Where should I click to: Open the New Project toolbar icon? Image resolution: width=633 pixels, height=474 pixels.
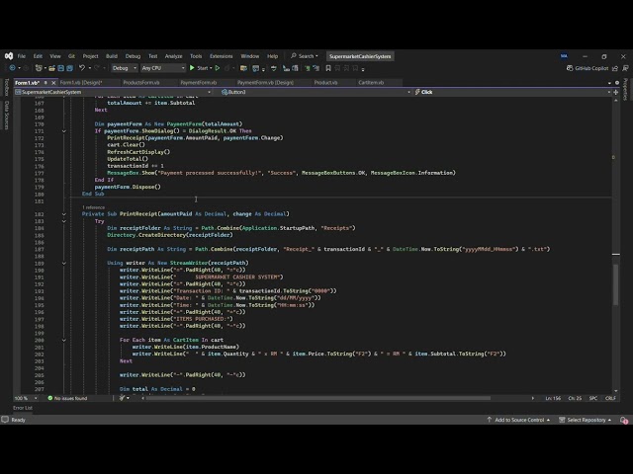[39, 68]
